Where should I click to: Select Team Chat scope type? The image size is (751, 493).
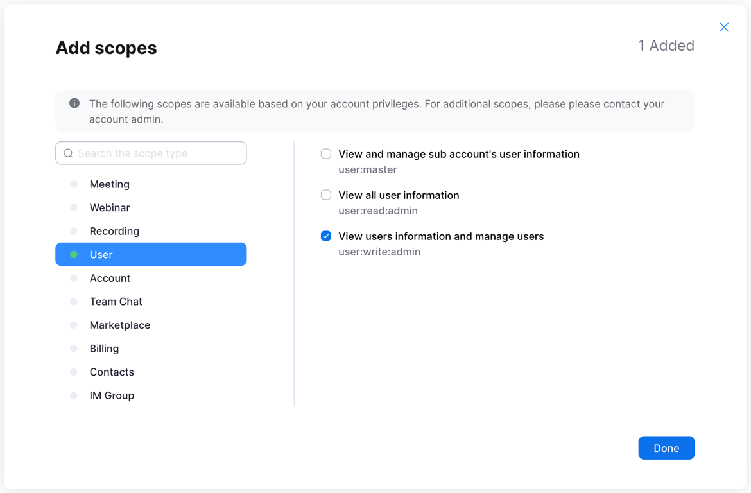[x=116, y=302]
